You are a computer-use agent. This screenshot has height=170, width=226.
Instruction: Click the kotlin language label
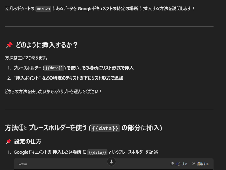point(23,164)
